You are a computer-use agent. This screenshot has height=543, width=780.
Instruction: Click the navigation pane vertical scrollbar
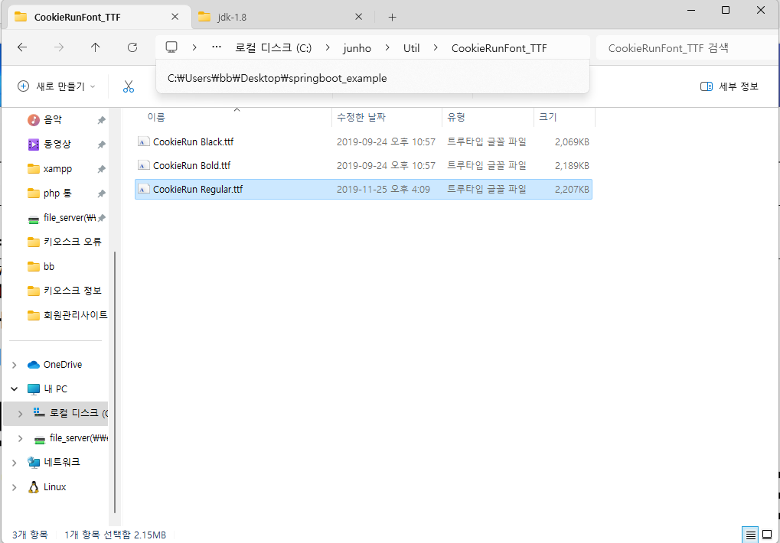click(115, 382)
